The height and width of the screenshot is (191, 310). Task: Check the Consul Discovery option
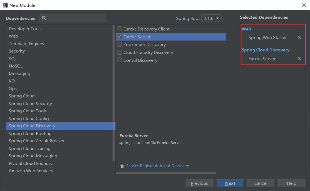tap(119, 60)
